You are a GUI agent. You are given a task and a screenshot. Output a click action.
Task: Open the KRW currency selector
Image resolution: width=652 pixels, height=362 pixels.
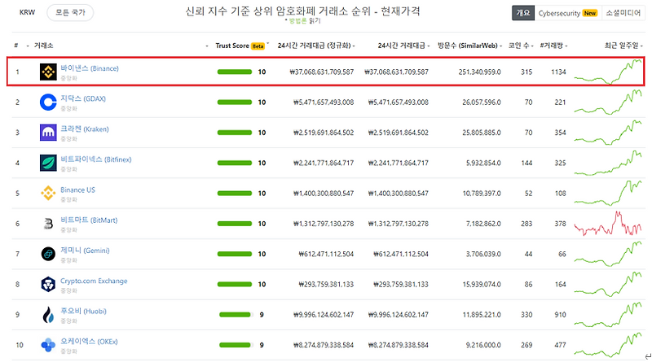click(28, 12)
